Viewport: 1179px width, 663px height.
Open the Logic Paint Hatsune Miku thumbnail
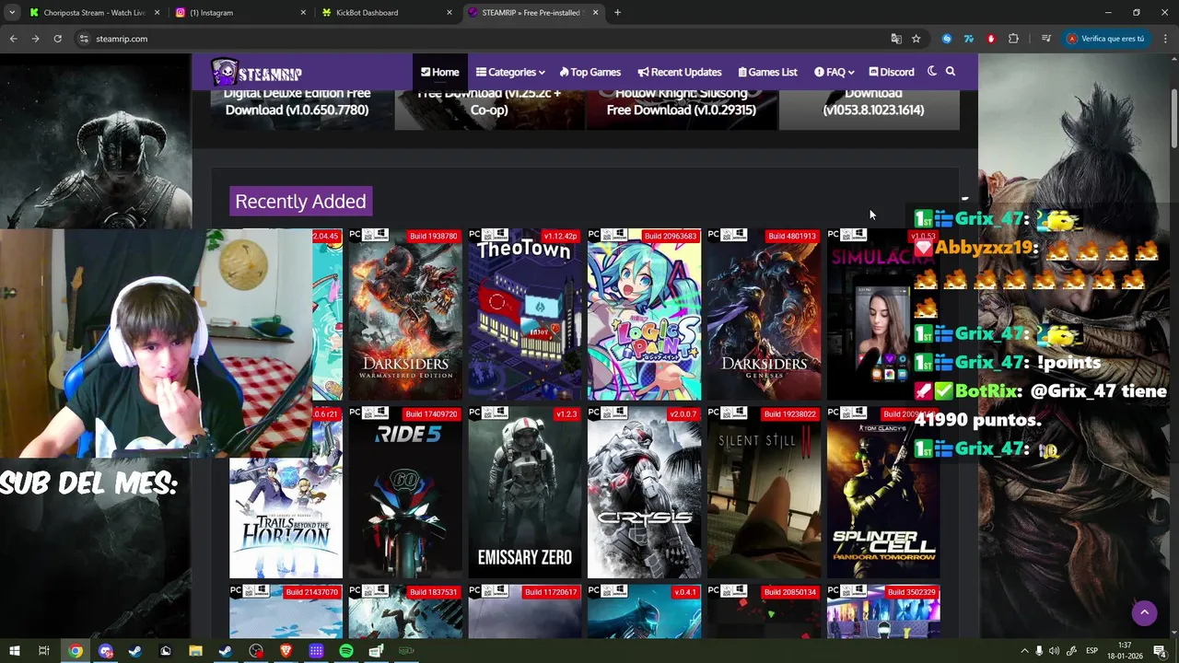pyautogui.click(x=644, y=314)
